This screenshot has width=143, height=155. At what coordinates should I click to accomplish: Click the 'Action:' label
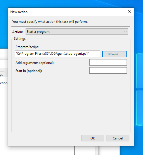pos(18,32)
